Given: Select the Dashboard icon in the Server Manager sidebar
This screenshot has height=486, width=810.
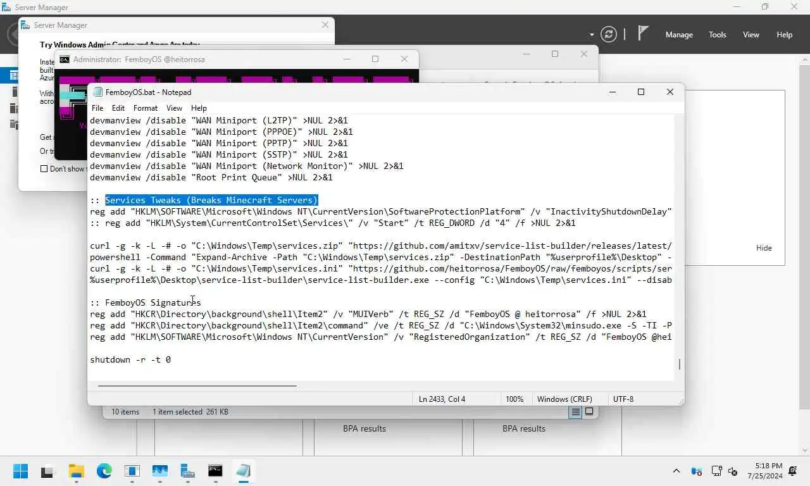Looking at the screenshot, I should (14, 76).
